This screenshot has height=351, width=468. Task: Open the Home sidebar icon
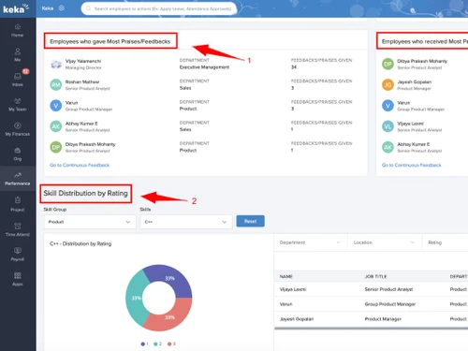point(18,30)
